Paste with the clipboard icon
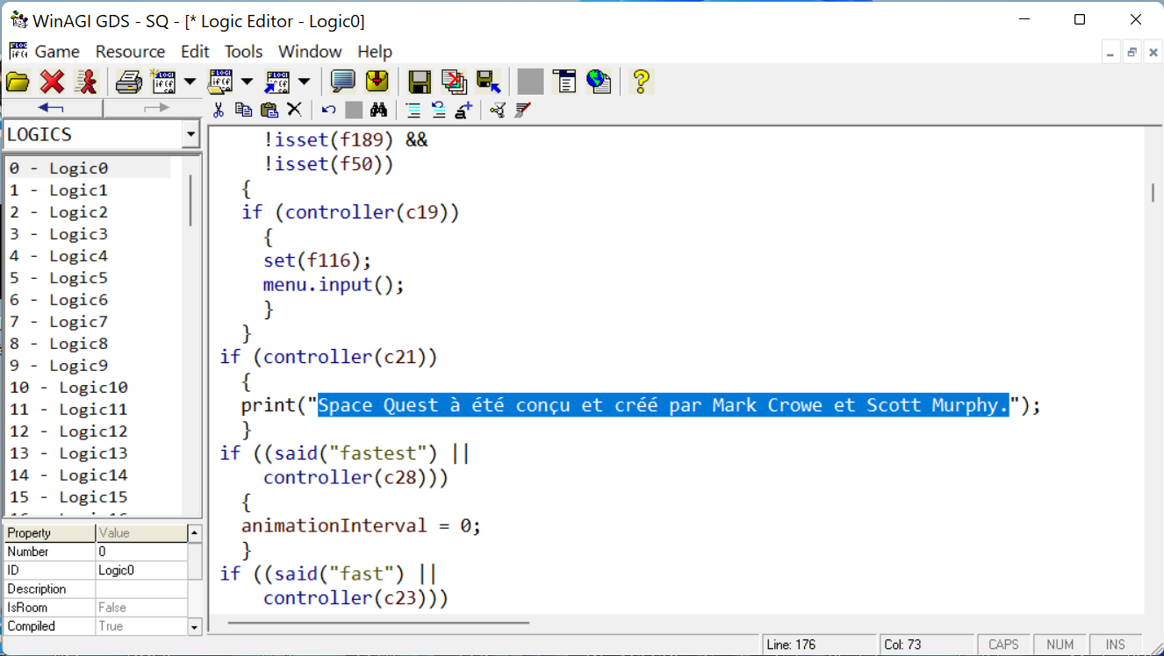The image size is (1164, 656). click(x=269, y=110)
